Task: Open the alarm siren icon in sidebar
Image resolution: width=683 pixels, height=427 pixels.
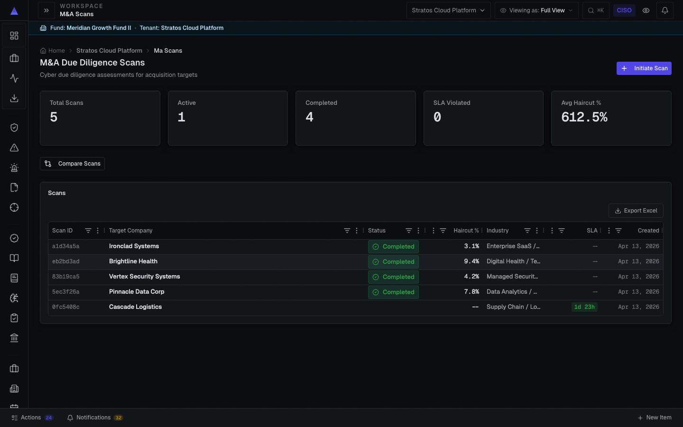Action: 14,167
